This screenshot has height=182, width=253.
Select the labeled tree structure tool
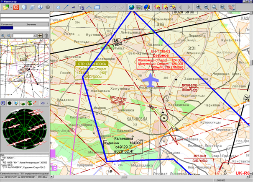81,8
